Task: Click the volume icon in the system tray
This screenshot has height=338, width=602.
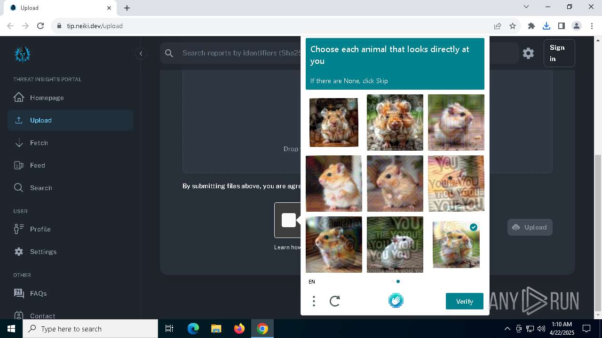Action: [x=541, y=329]
